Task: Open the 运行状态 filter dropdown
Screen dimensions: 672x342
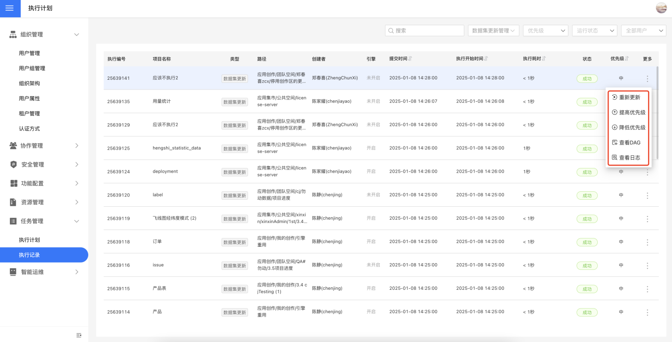Action: [594, 30]
